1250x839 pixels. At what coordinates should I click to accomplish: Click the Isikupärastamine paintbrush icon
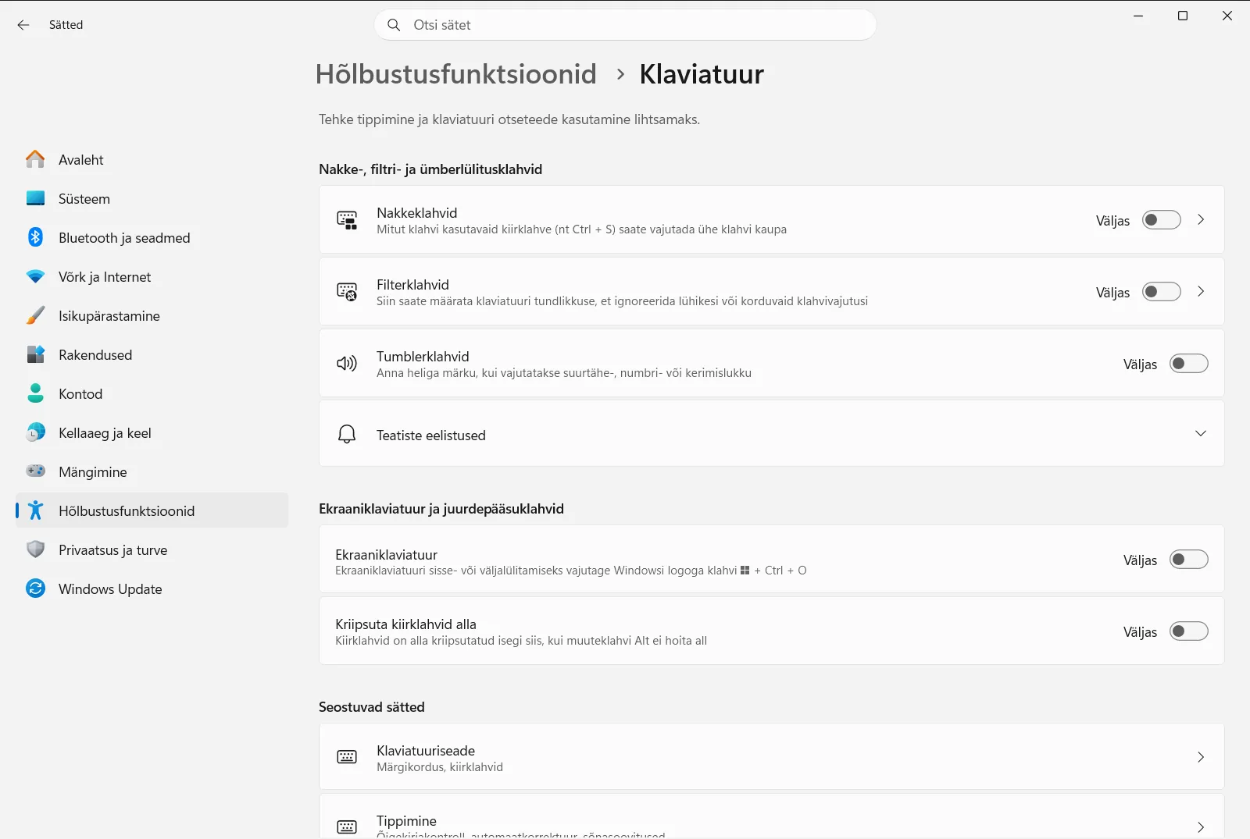coord(35,315)
